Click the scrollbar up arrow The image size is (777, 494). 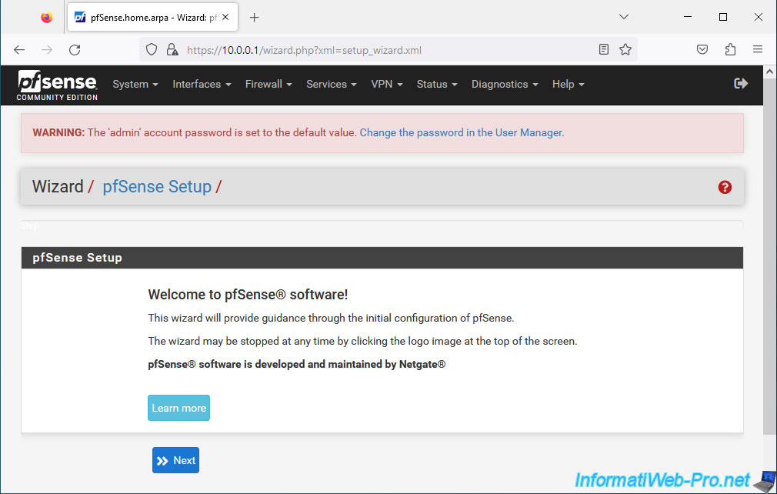pyautogui.click(x=769, y=72)
